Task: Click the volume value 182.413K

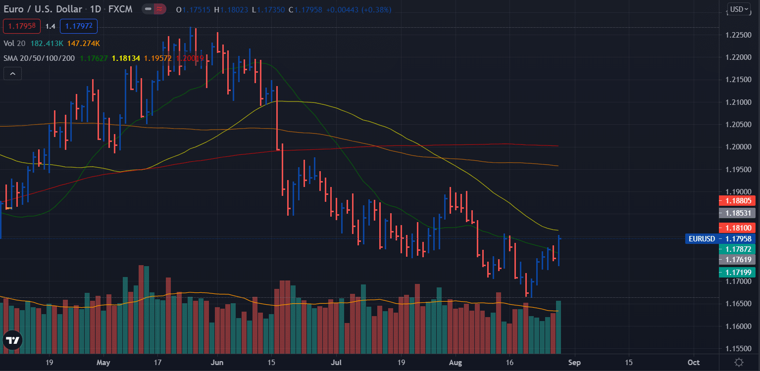Action: tap(47, 44)
